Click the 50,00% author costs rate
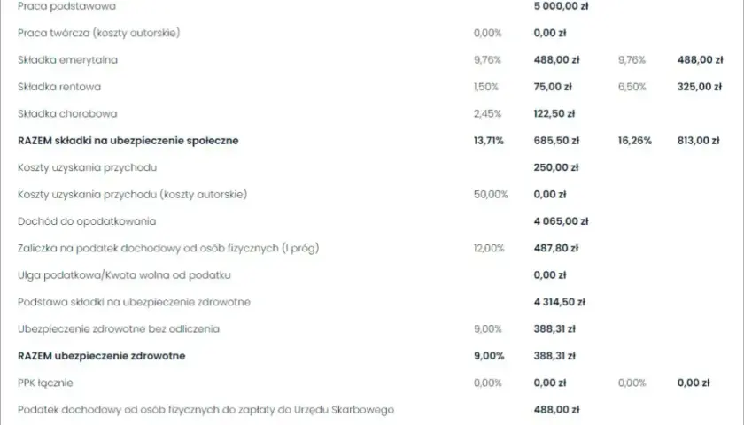 (490, 195)
